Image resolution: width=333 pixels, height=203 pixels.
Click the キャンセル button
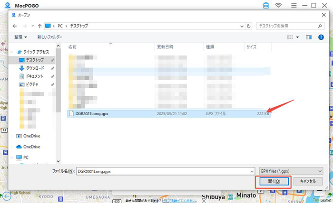308,181
